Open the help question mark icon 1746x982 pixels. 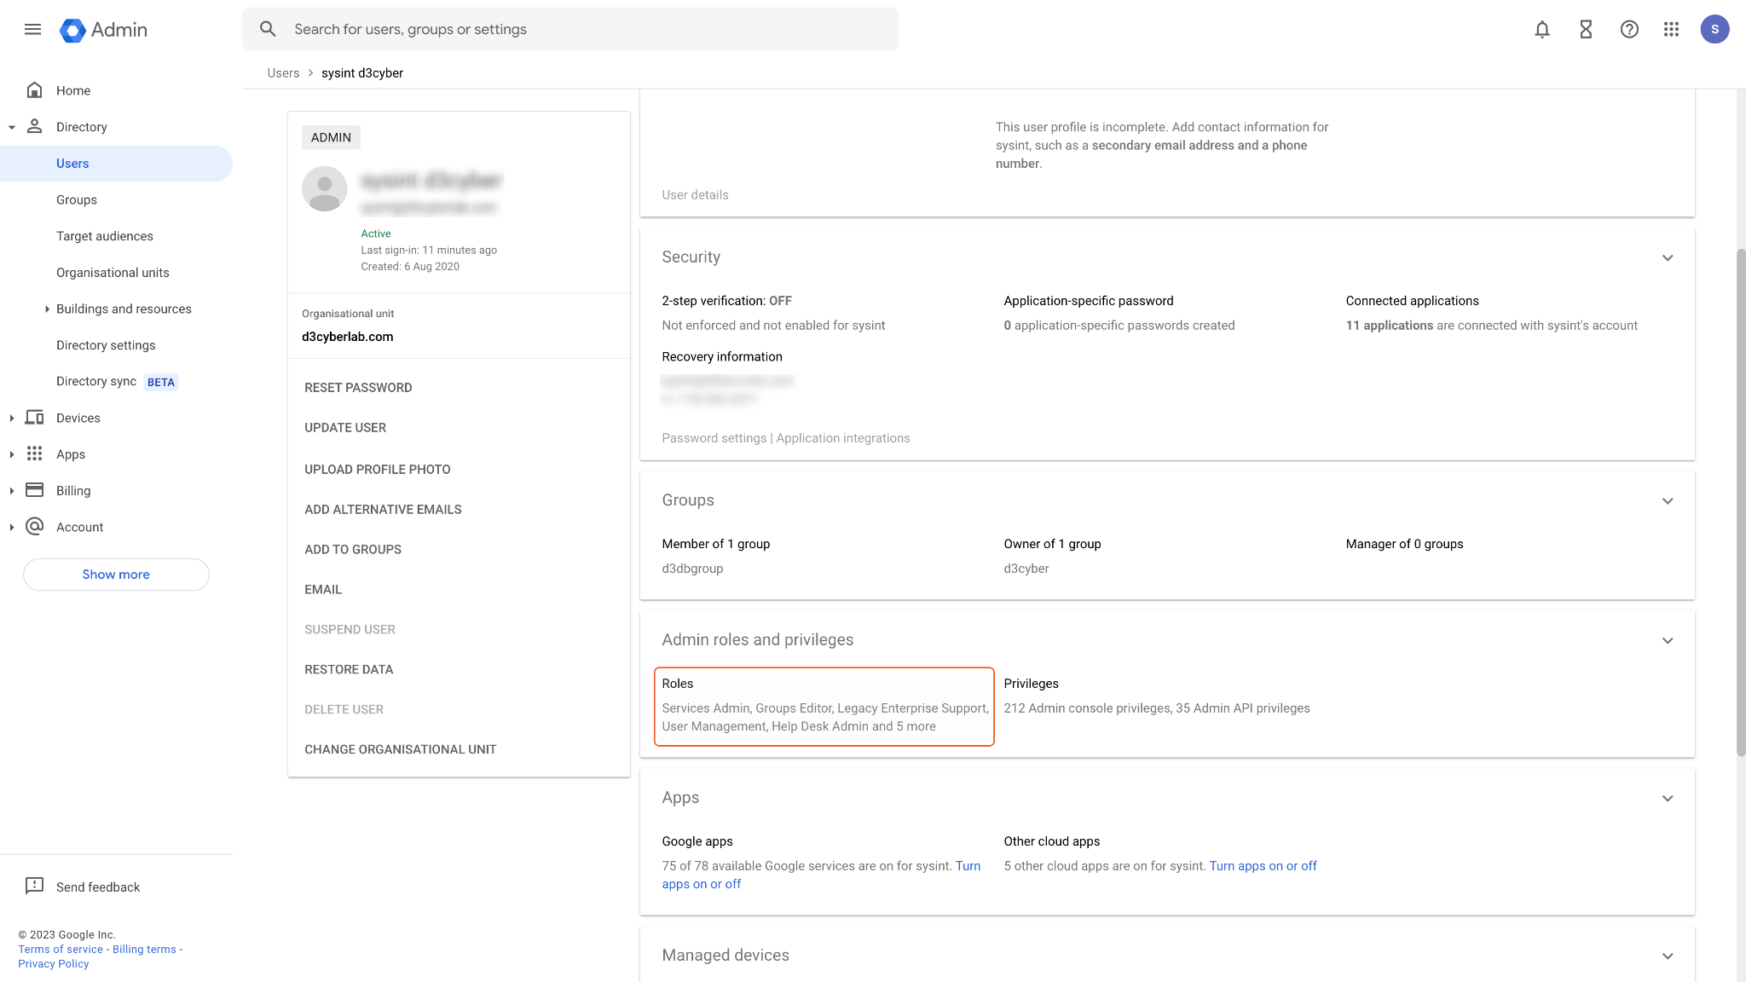pos(1628,29)
